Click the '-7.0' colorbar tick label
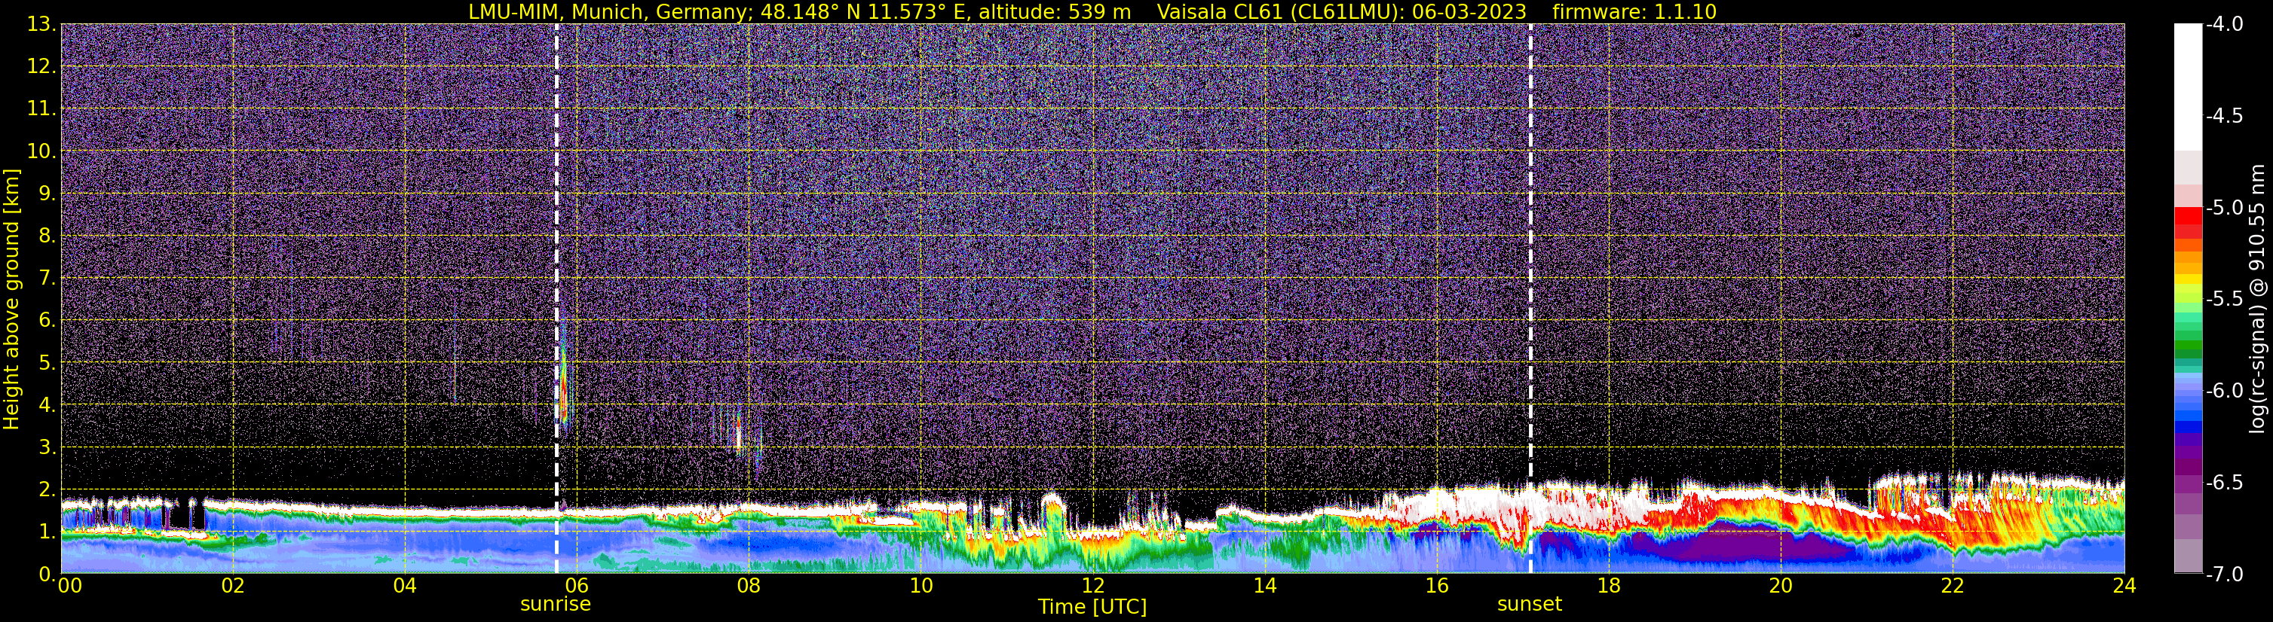Image resolution: width=2273 pixels, height=622 pixels. (2223, 575)
